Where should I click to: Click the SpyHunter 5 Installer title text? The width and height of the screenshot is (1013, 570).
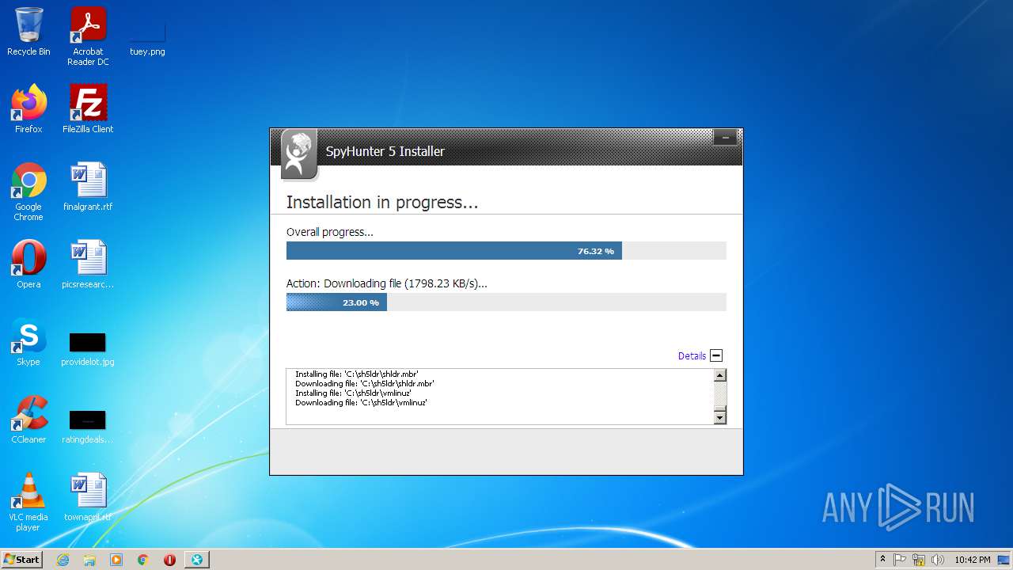pyautogui.click(x=385, y=151)
